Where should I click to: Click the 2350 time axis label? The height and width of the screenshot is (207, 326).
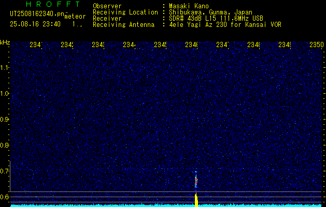pos(317,45)
